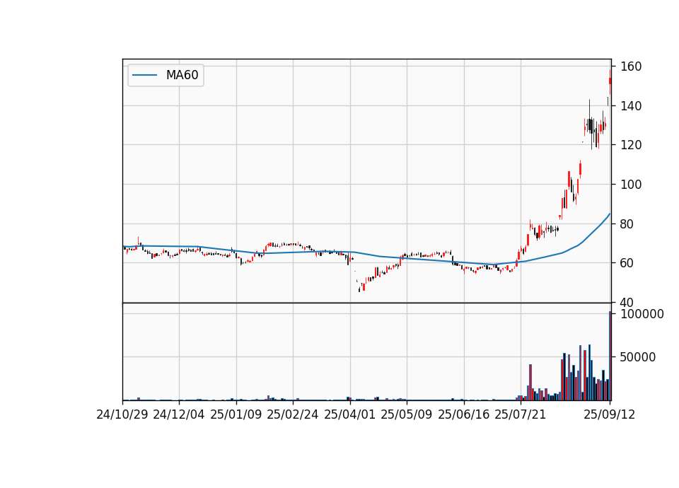Click the 100000 volume axis label

coord(642,314)
